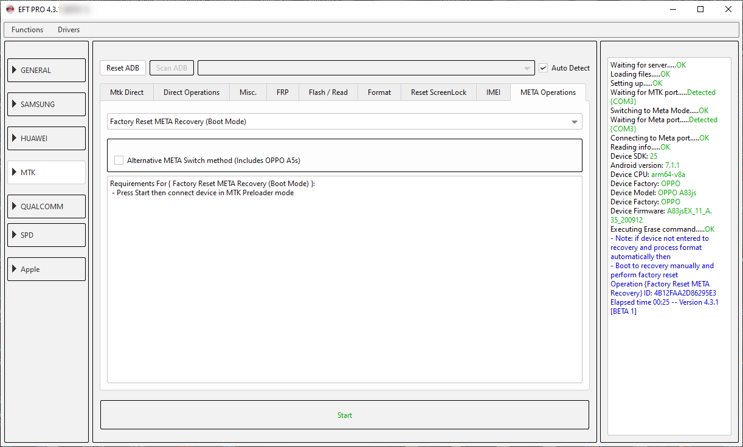Click the requirements text area
Screen dimensions: 743x447
point(345,279)
